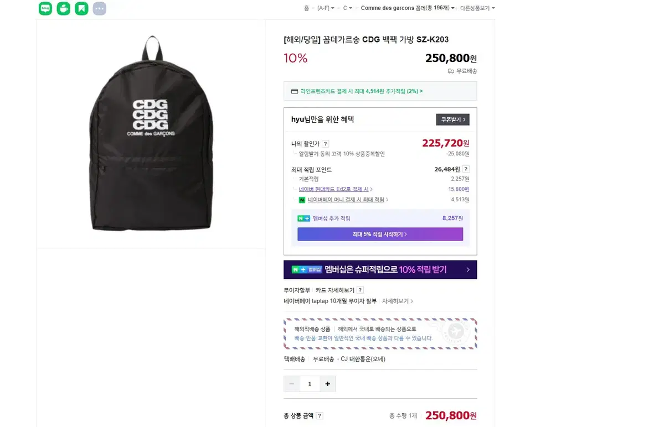Click the bookmark/Keep share icon
Viewport: 664px width, 427px height.
pyautogui.click(x=81, y=8)
